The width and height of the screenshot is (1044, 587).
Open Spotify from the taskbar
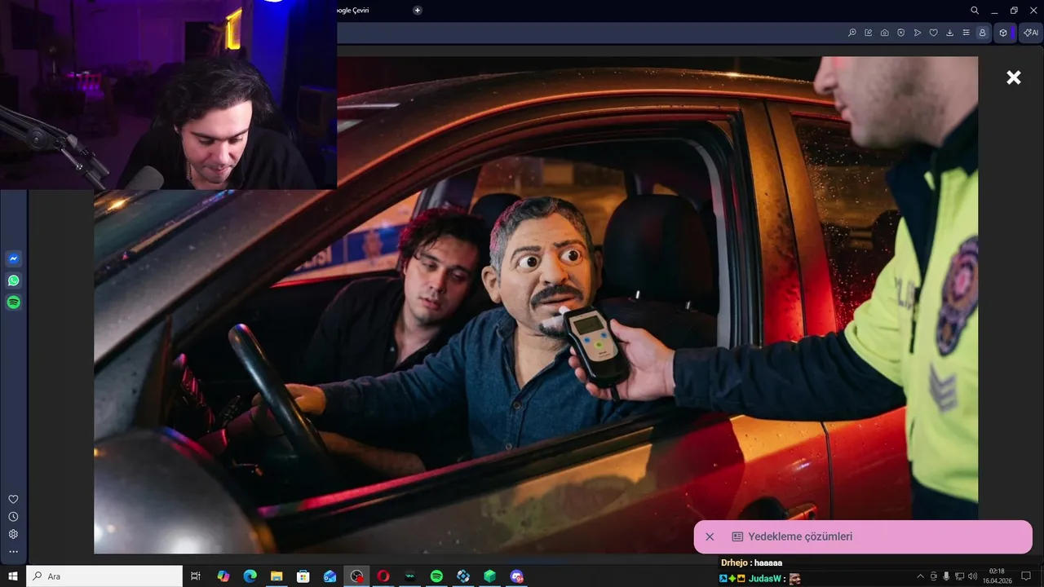tap(436, 576)
